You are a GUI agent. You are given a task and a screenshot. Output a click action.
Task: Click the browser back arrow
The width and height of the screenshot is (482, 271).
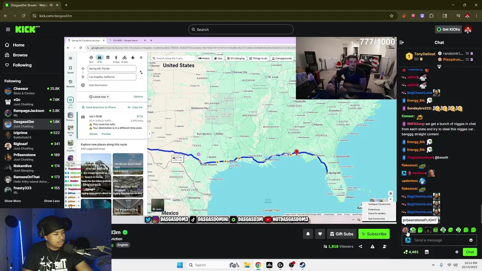[6, 16]
